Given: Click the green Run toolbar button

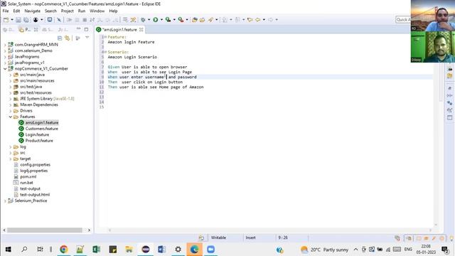Looking at the screenshot, I should point(156,20).
